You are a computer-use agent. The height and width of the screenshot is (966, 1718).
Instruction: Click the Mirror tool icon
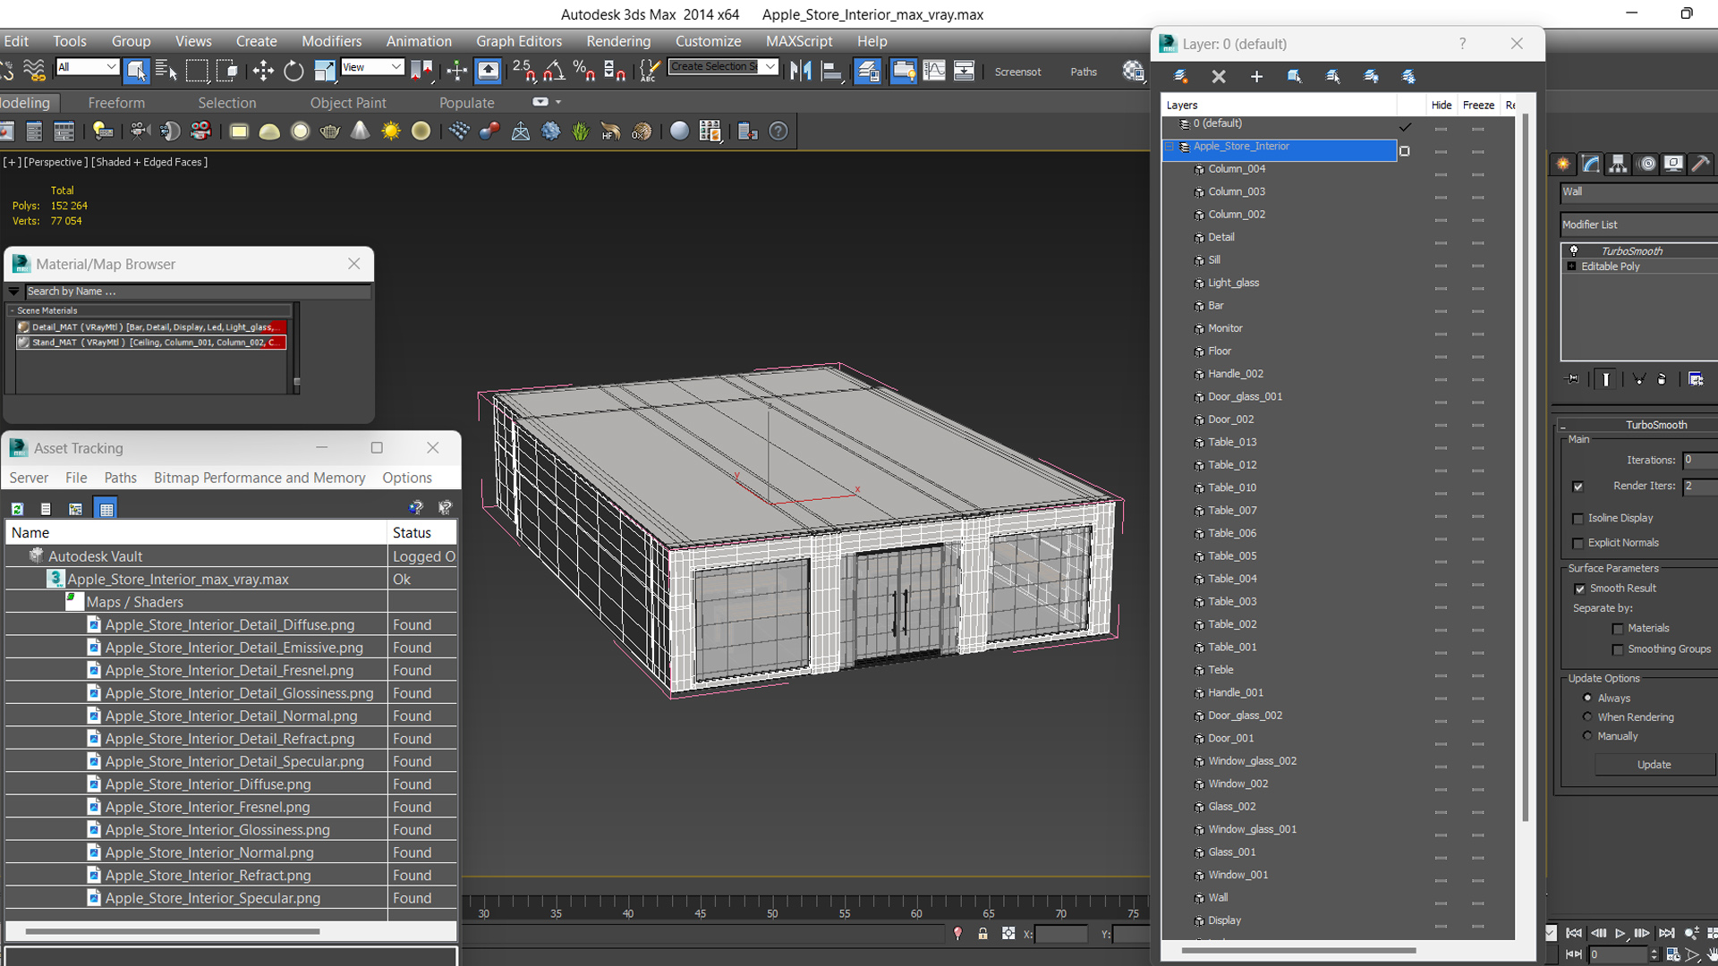coord(801,71)
